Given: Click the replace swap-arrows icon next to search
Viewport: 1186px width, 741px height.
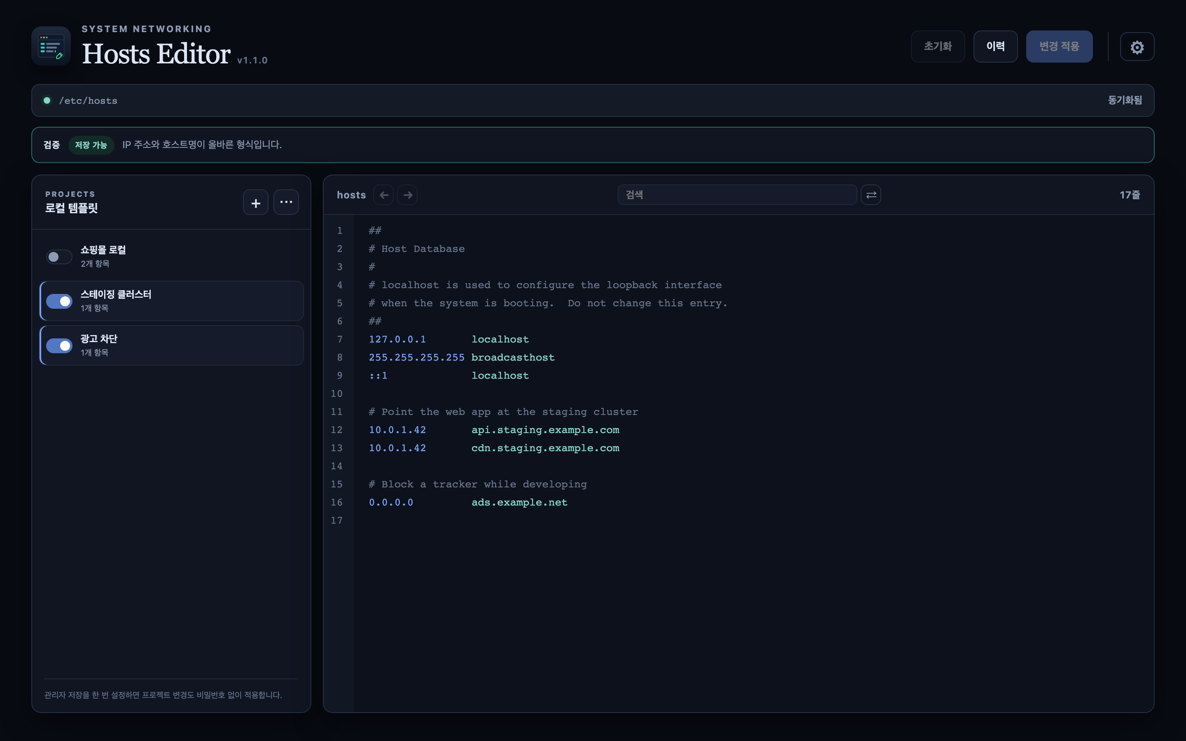Looking at the screenshot, I should click(x=871, y=195).
